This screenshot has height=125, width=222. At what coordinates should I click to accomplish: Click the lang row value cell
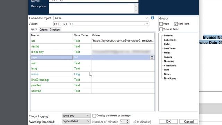pos(123,69)
